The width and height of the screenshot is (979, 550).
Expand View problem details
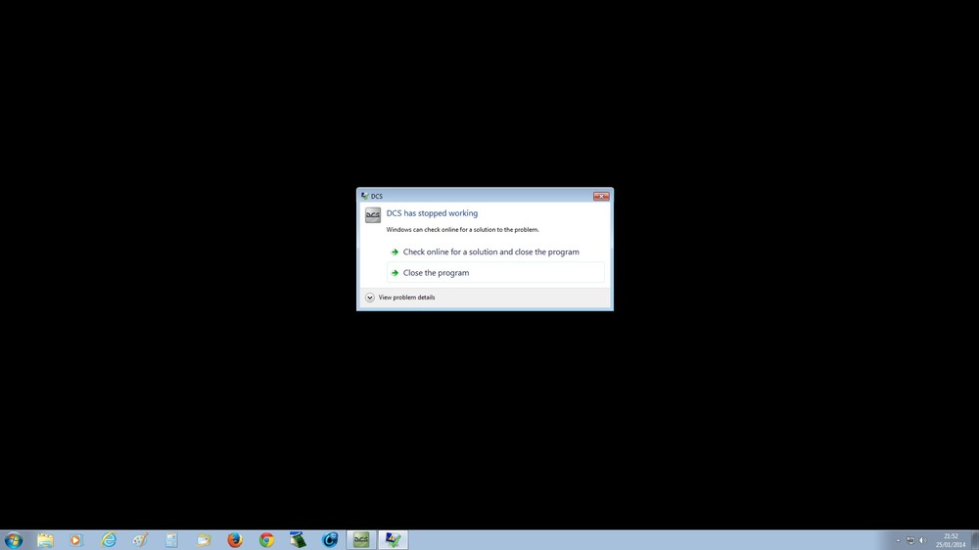pyautogui.click(x=400, y=298)
